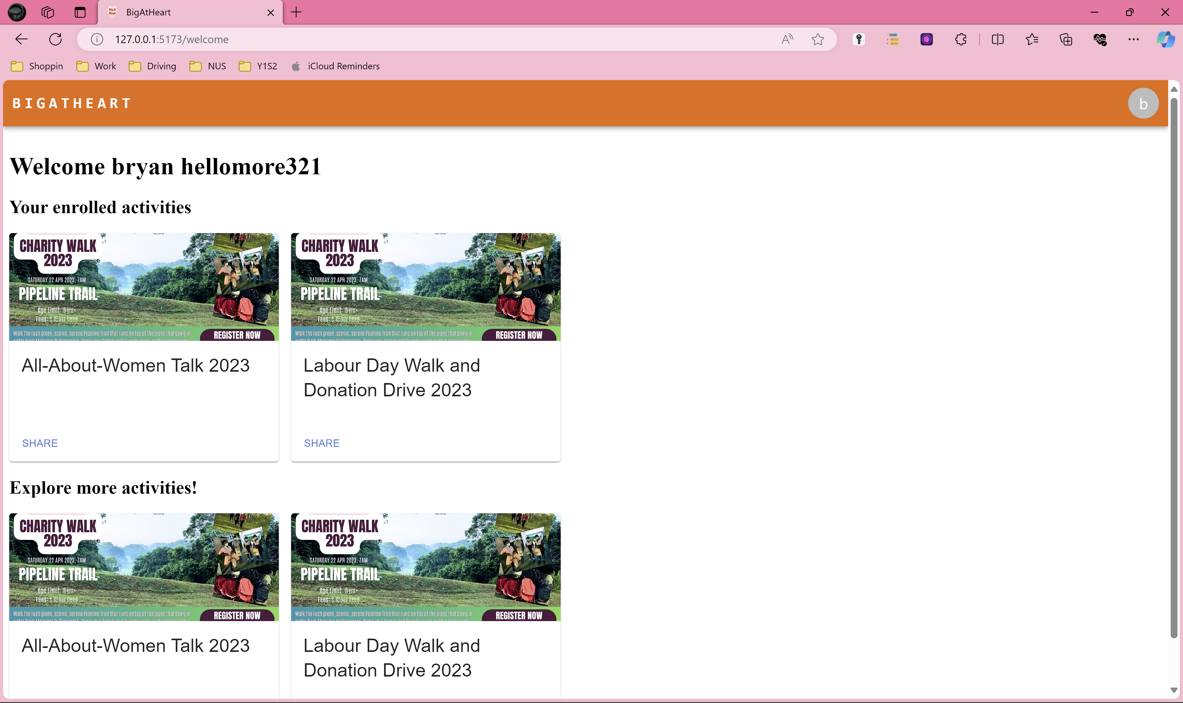Open browser Extensions puzzle icon
This screenshot has width=1183, height=703.
tap(961, 39)
